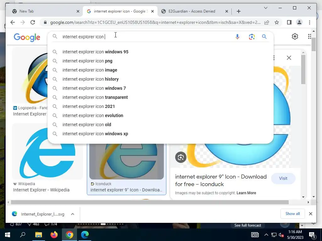The image size is (322, 241).
Task: Click the page vertical scrollbar thumb
Action: 314,45
